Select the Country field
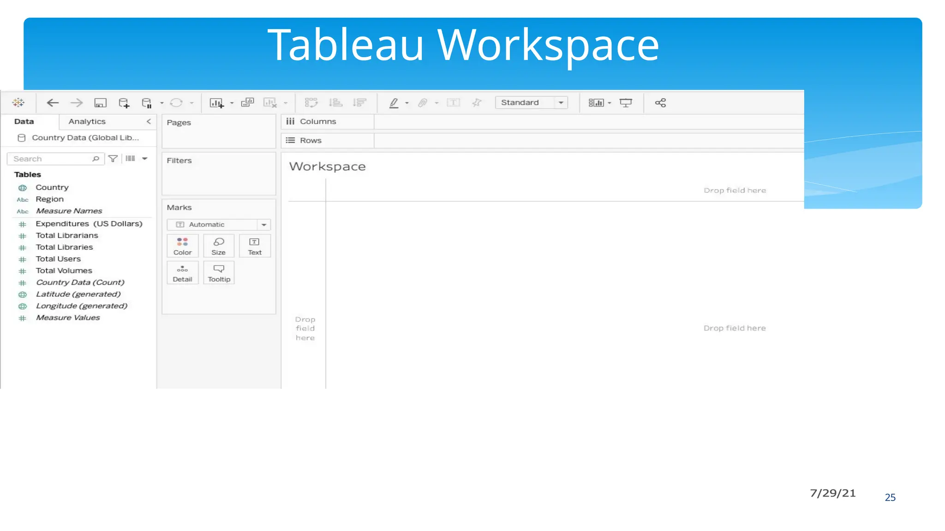945x531 pixels. [52, 188]
